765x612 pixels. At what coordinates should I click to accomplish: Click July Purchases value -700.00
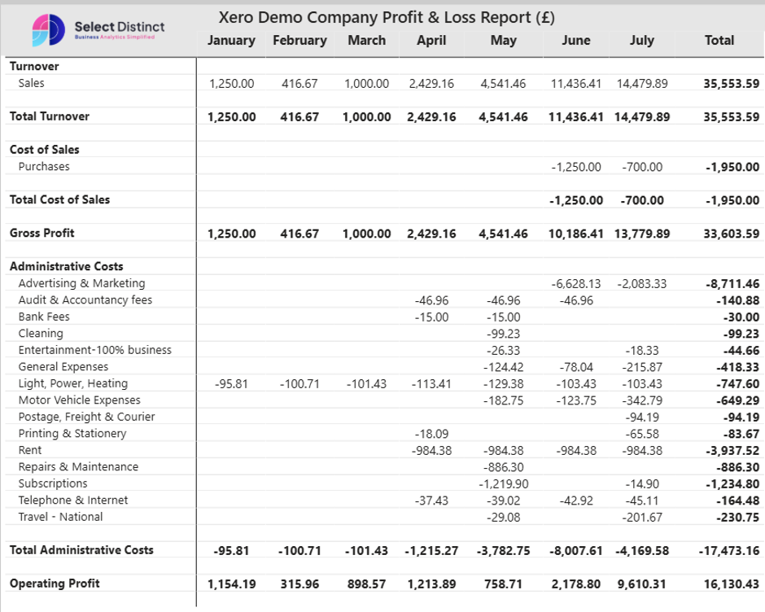point(642,167)
